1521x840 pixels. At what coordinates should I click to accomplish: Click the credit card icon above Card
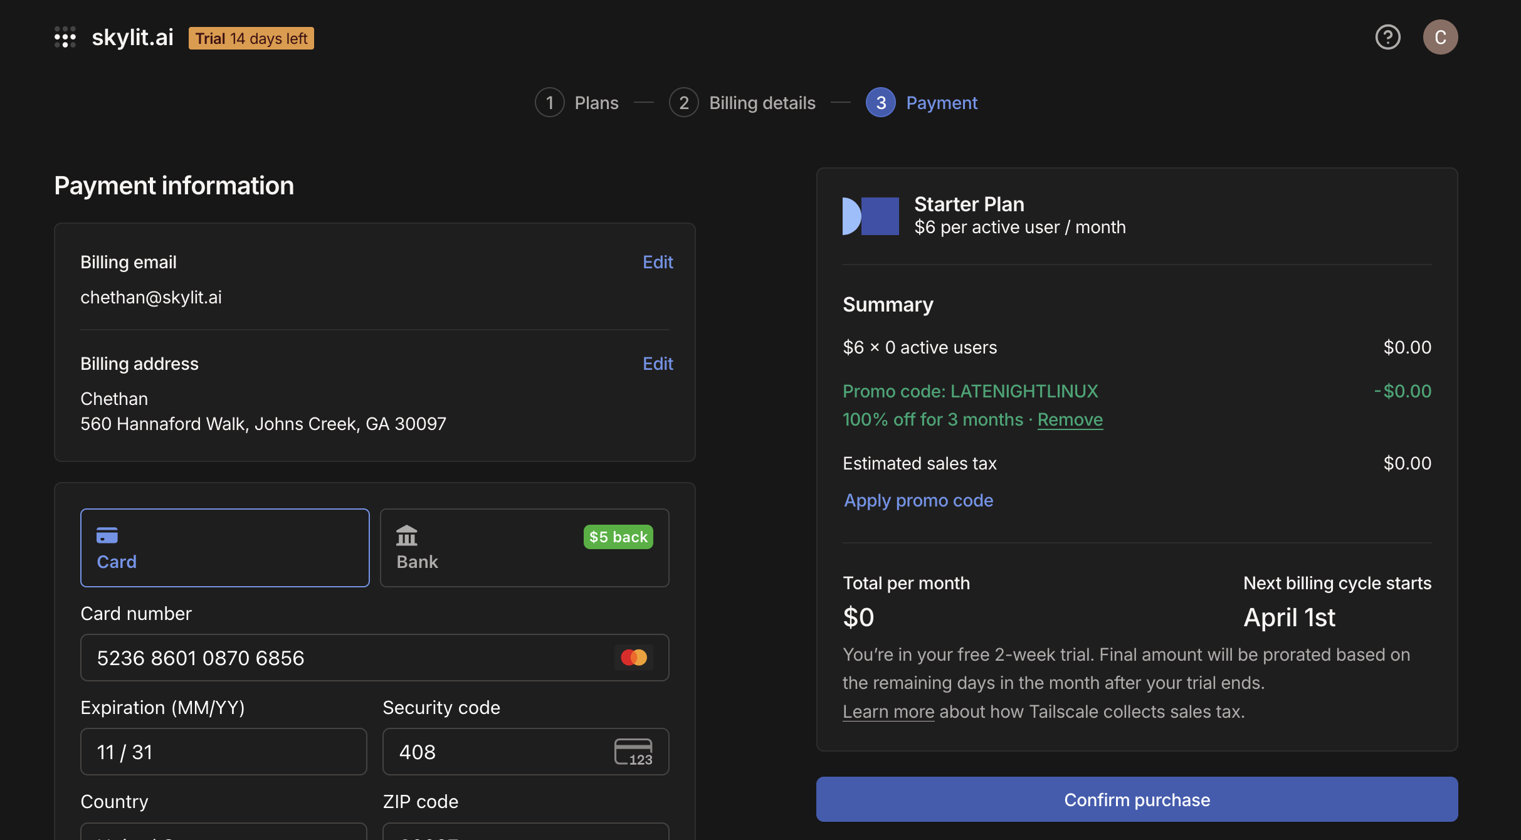pyautogui.click(x=107, y=535)
